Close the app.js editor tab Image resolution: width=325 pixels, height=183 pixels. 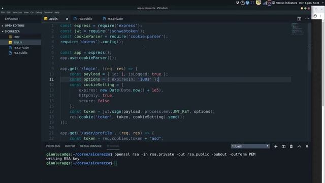[67, 19]
